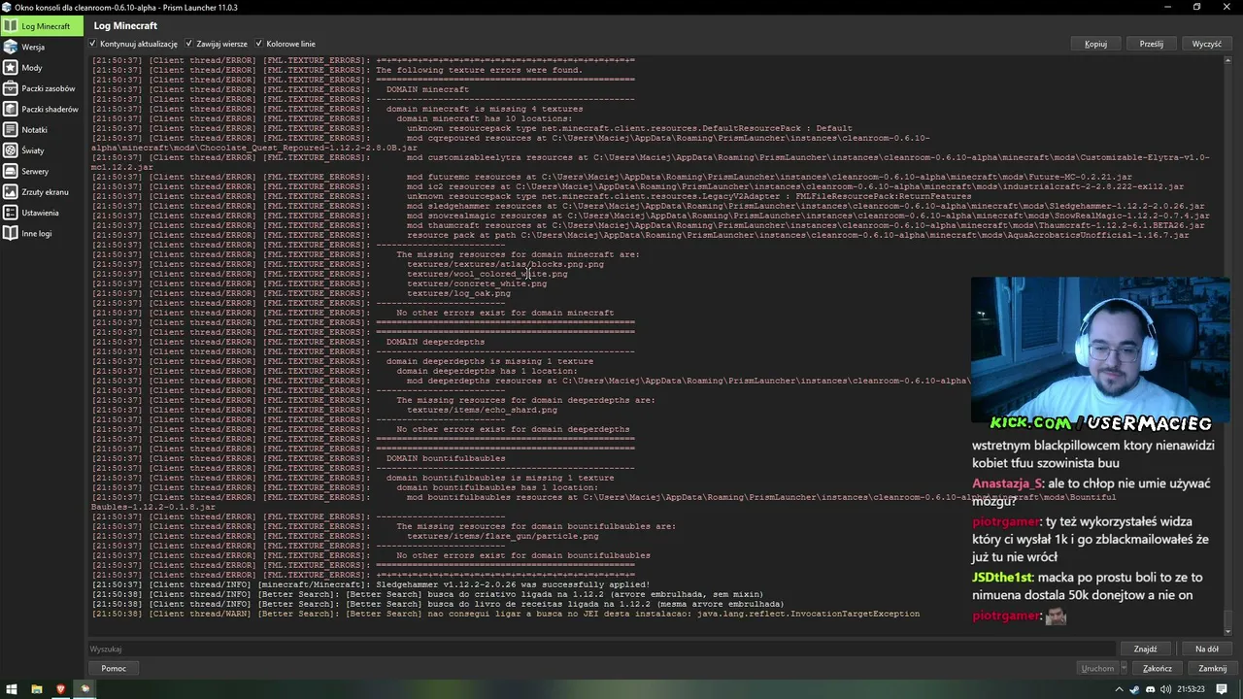Click 'textures/log_oak.png' in the log
The width and height of the screenshot is (1243, 699).
coord(458,293)
